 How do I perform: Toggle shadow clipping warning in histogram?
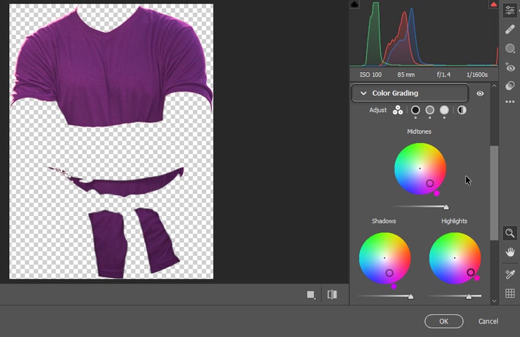354,5
